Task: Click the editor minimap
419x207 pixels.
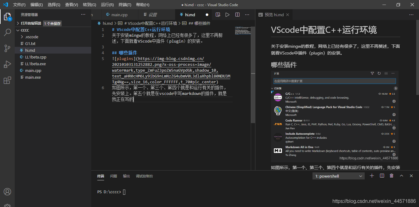Action: [242, 30]
